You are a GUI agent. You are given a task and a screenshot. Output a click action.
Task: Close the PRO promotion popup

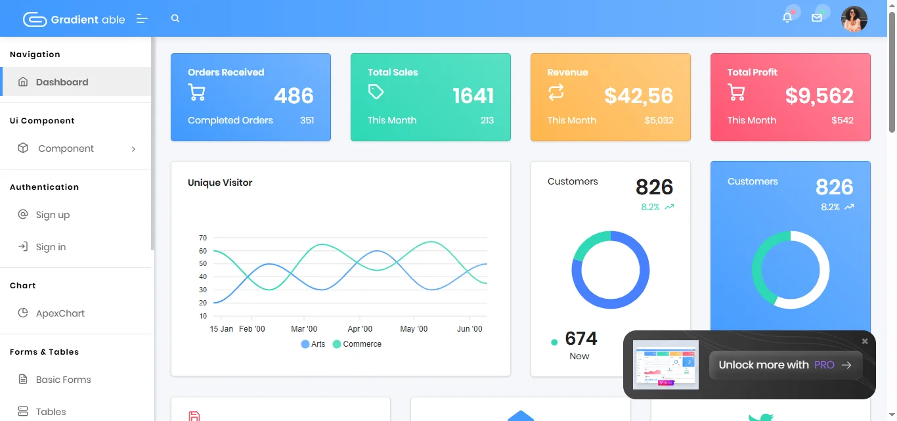click(x=865, y=342)
